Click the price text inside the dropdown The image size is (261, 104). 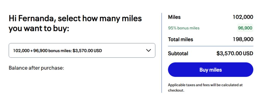click(87, 50)
